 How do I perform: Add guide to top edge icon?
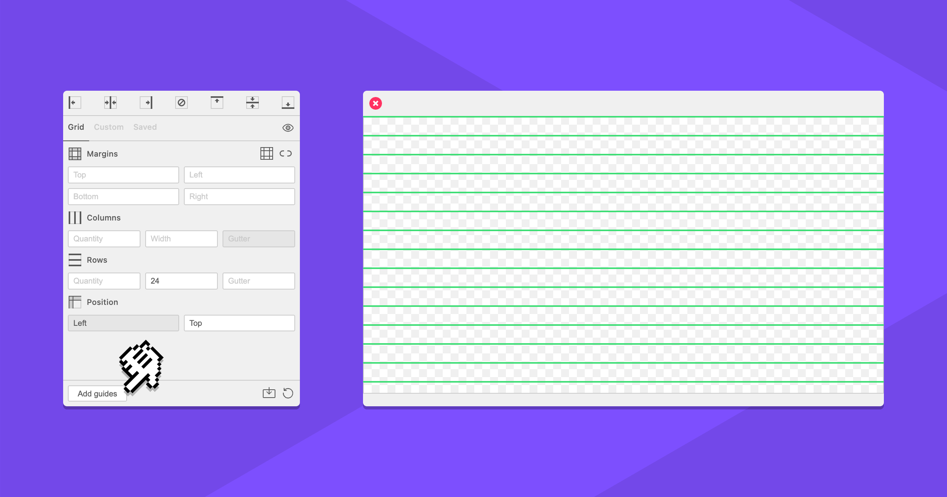pyautogui.click(x=217, y=103)
